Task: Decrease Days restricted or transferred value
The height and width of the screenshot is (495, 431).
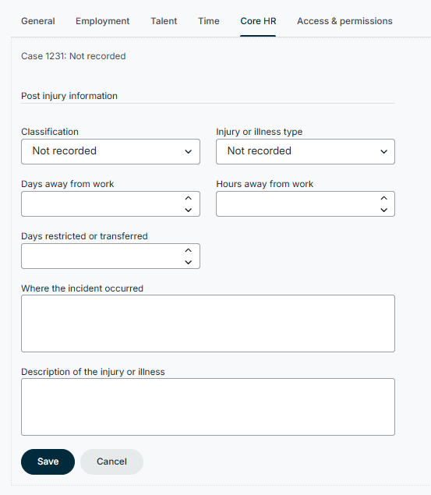Action: pyautogui.click(x=189, y=263)
